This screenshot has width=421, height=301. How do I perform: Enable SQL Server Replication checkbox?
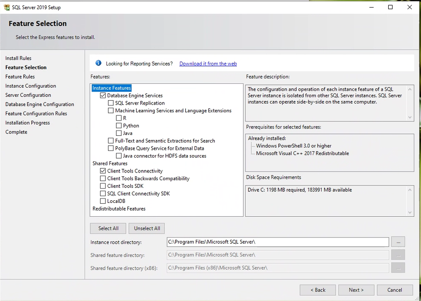[x=110, y=103]
